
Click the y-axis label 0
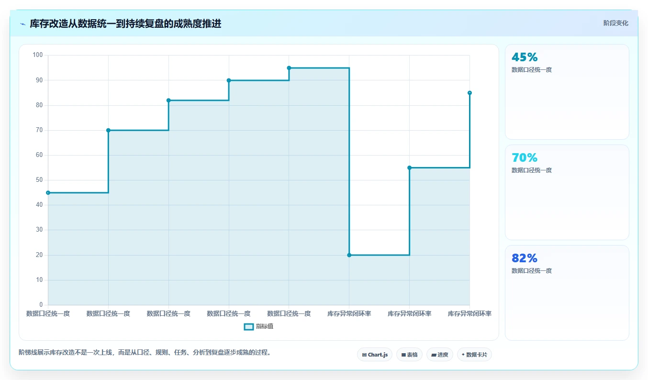(x=41, y=305)
